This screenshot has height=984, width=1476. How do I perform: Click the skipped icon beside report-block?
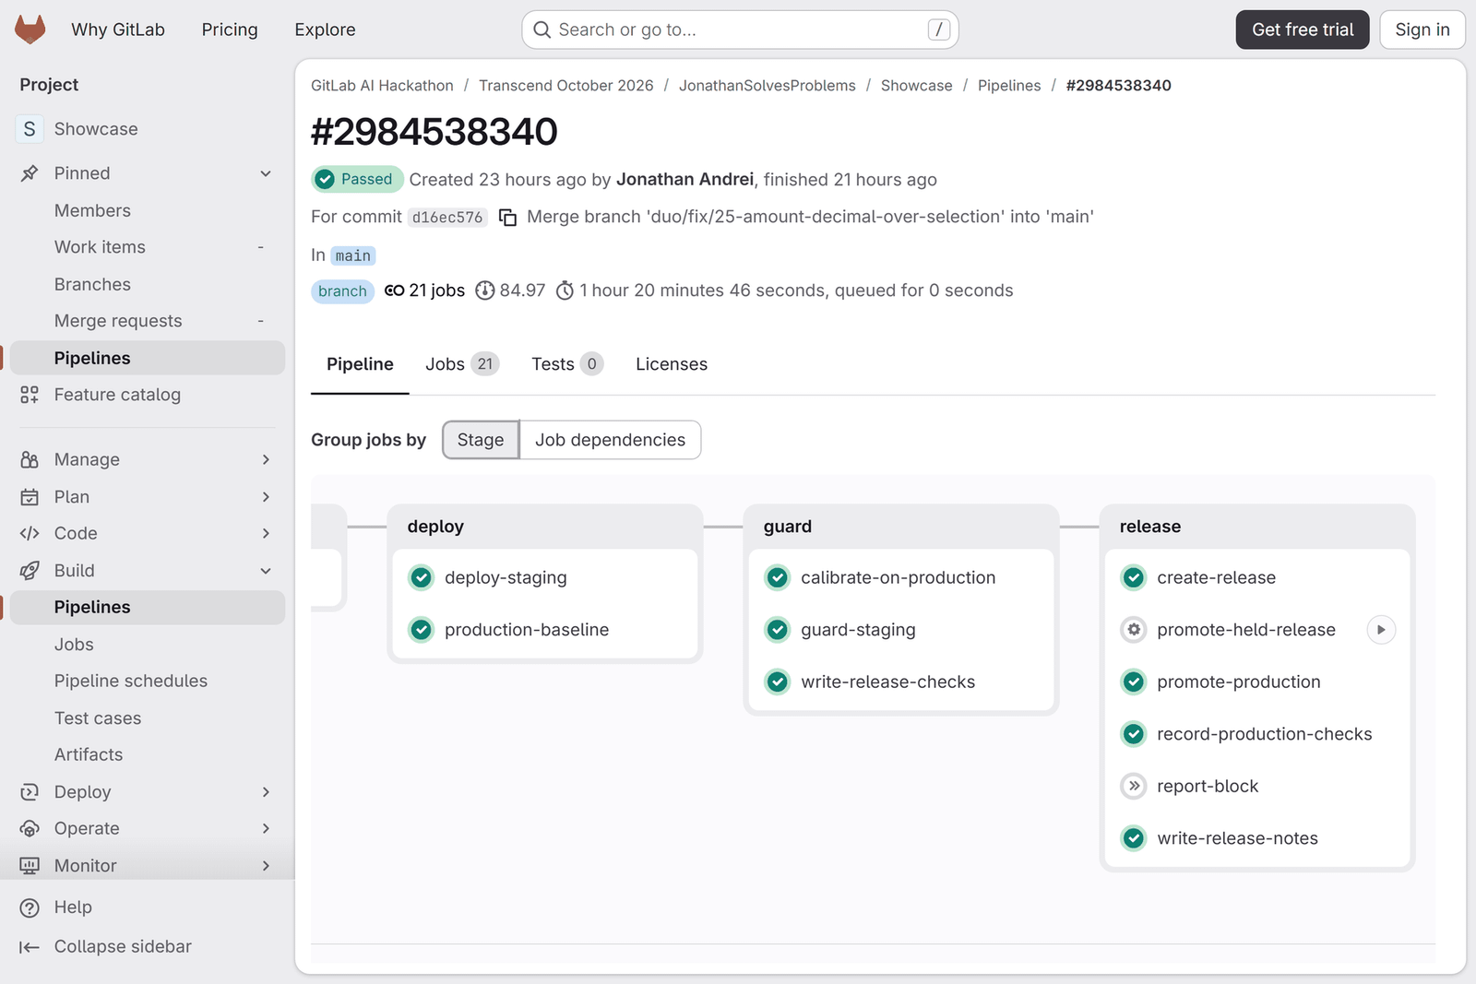(x=1134, y=786)
